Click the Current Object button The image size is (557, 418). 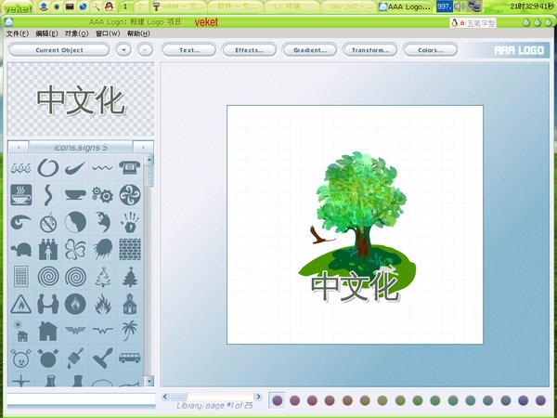tap(58, 50)
